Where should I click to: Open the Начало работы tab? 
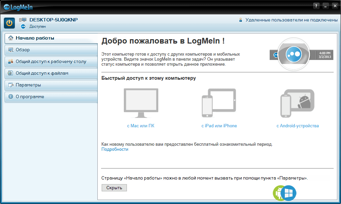tap(51, 38)
